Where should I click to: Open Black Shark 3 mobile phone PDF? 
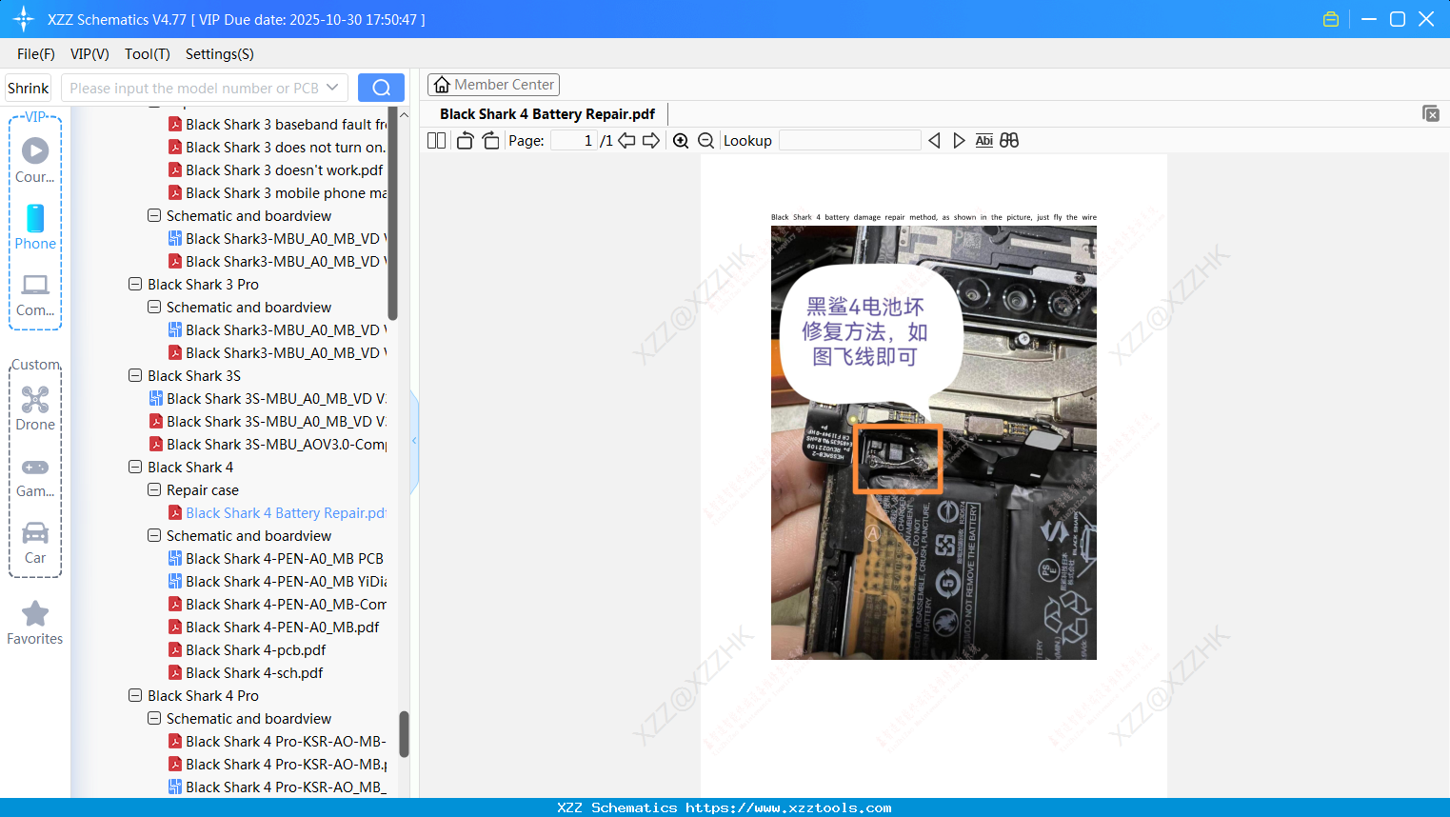click(277, 193)
